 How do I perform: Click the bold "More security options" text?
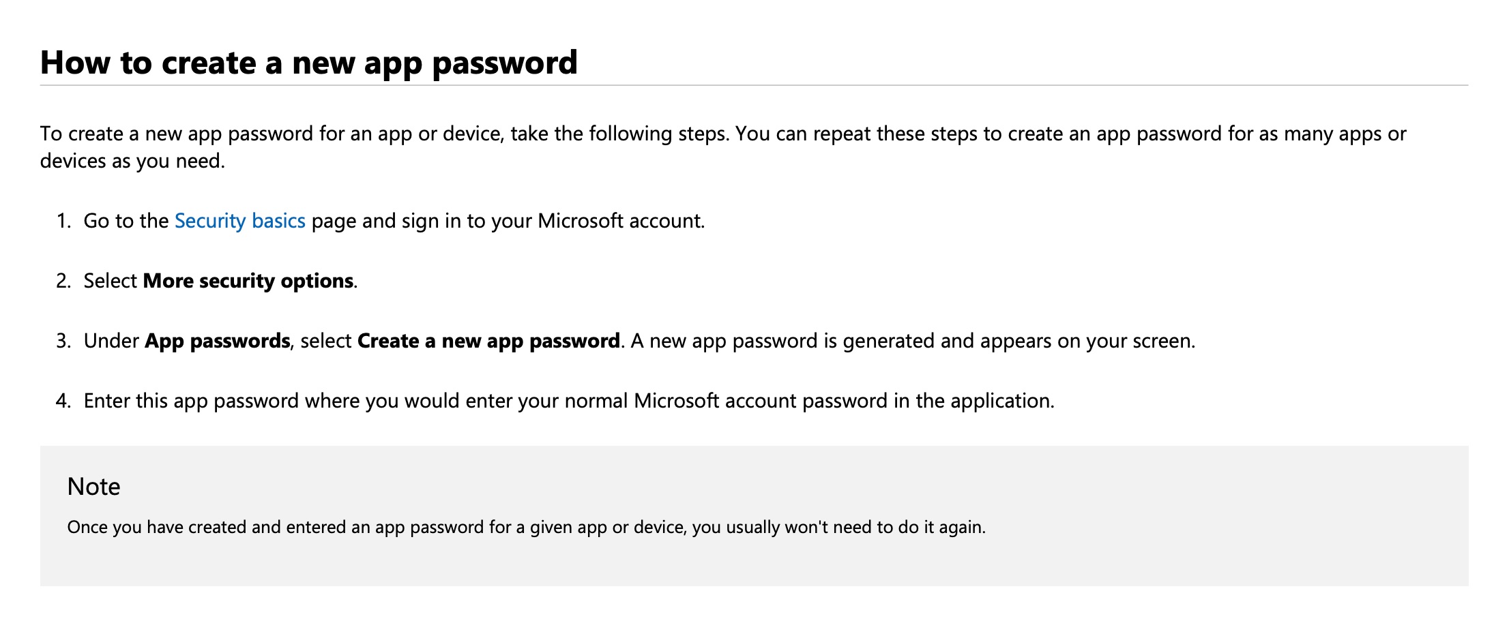click(x=248, y=281)
